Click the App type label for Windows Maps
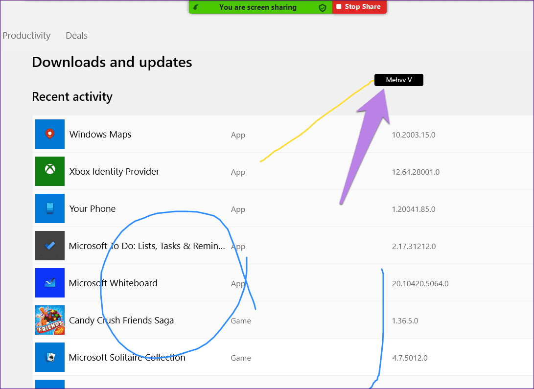The height and width of the screenshot is (389, 534). click(x=238, y=135)
